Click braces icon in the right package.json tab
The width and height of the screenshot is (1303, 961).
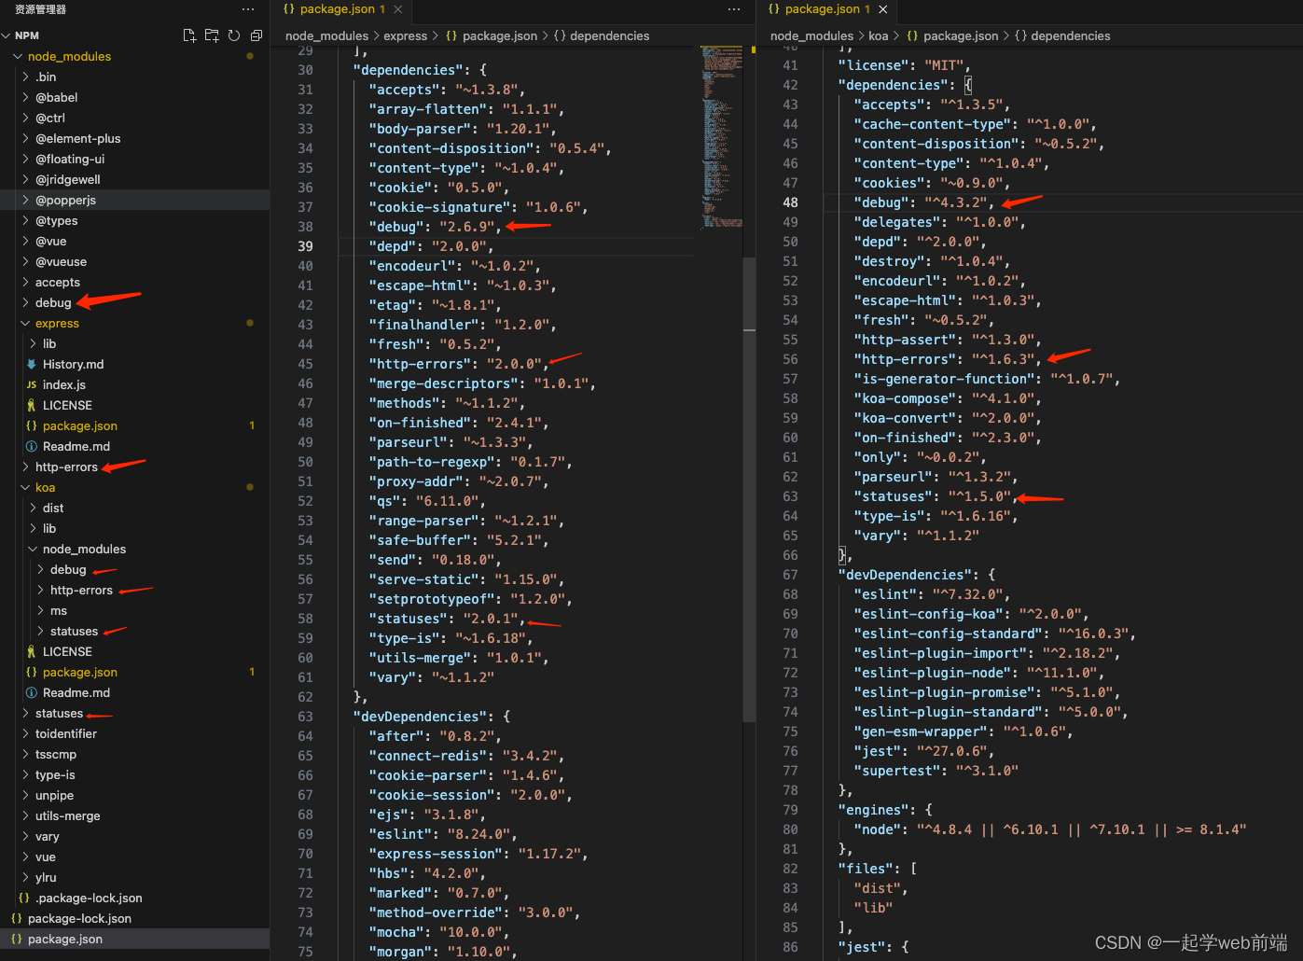pos(774,9)
